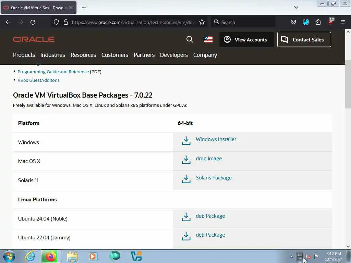Open a new tab with plus button
Screen dimensions: 351x263
click(x=84, y=8)
